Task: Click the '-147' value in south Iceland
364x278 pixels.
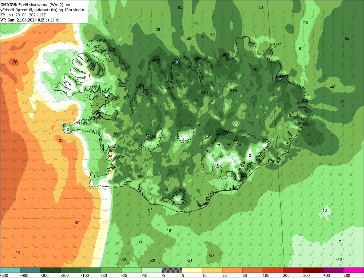Action: coord(182,190)
